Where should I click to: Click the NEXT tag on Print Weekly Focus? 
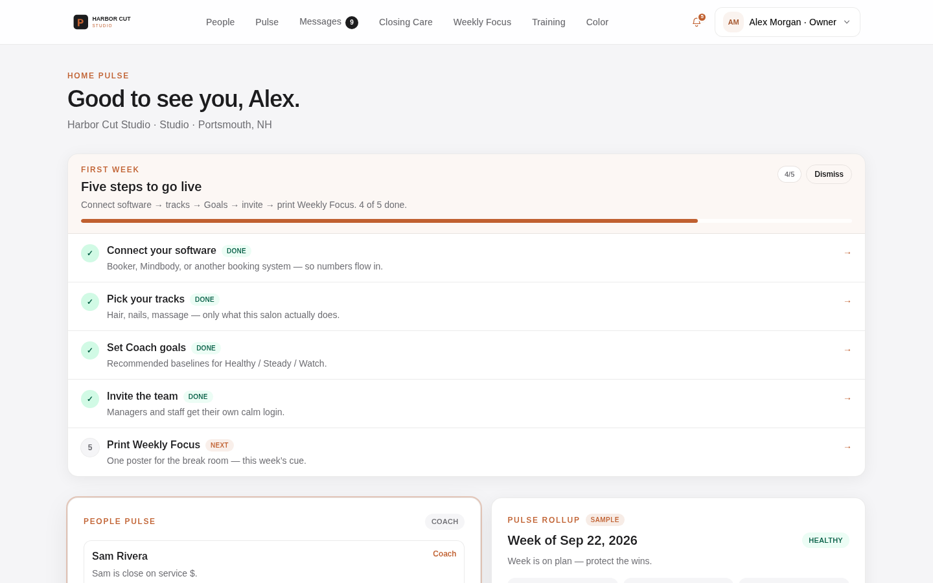(x=220, y=445)
